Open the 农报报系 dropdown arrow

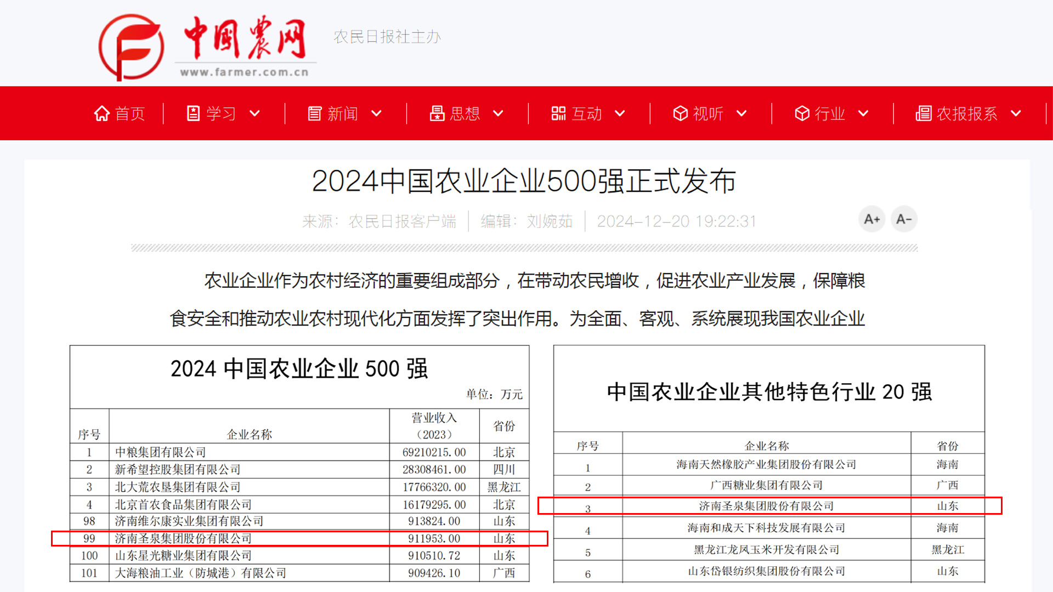[x=1016, y=113]
